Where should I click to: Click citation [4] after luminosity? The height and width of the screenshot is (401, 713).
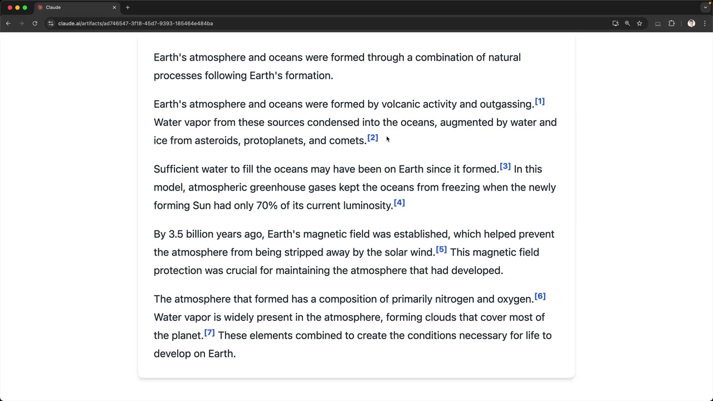click(399, 203)
